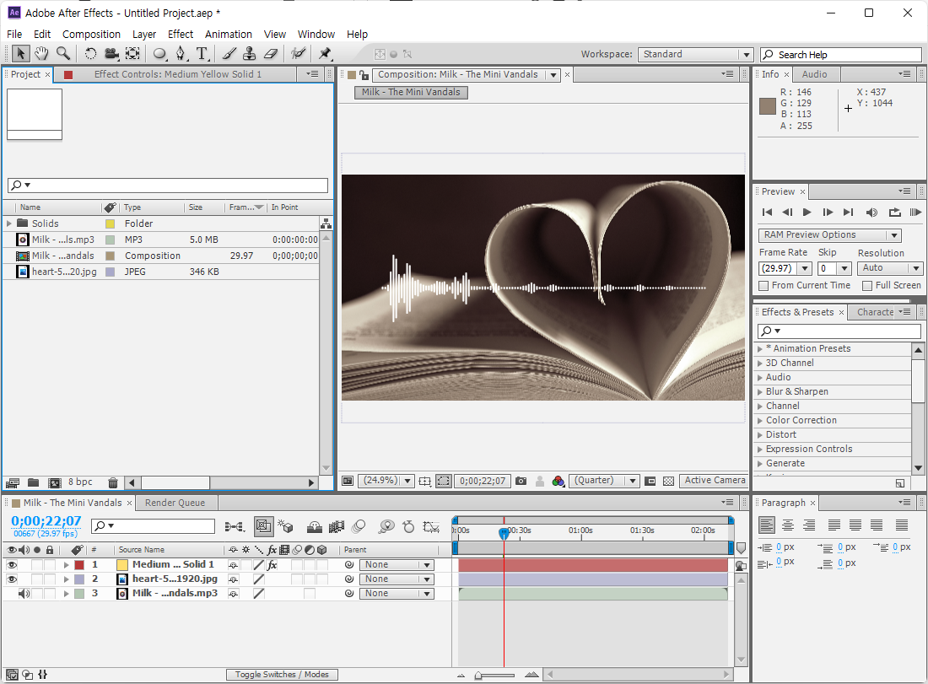Screen dimensions: 928x684
Task: Select the Brush tool
Action: pos(229,54)
